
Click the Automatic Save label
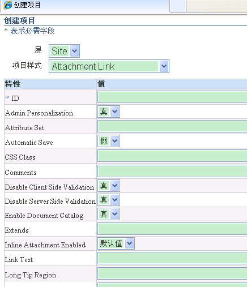point(29,143)
